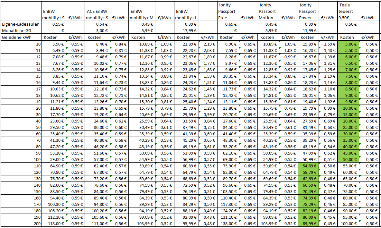Select the Tesla cost cell '100,00 €'
This screenshot has height=228, width=381.
[x=348, y=224]
